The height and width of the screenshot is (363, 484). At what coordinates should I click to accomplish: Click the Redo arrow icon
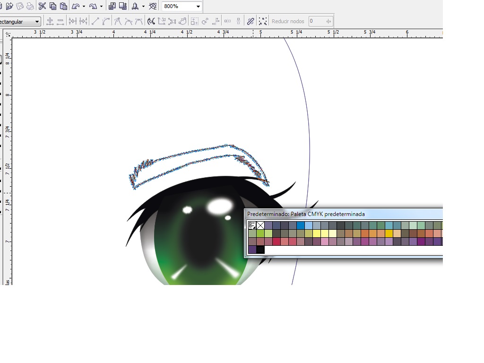tap(93, 6)
